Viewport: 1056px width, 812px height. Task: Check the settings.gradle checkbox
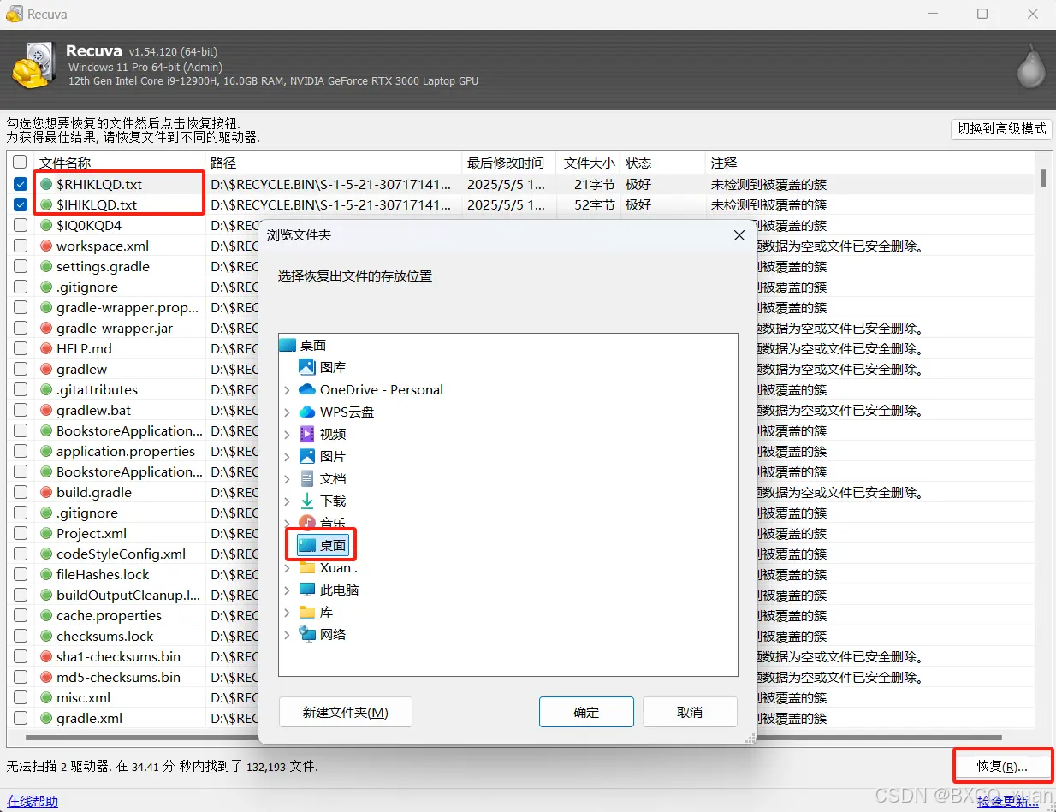tap(21, 267)
